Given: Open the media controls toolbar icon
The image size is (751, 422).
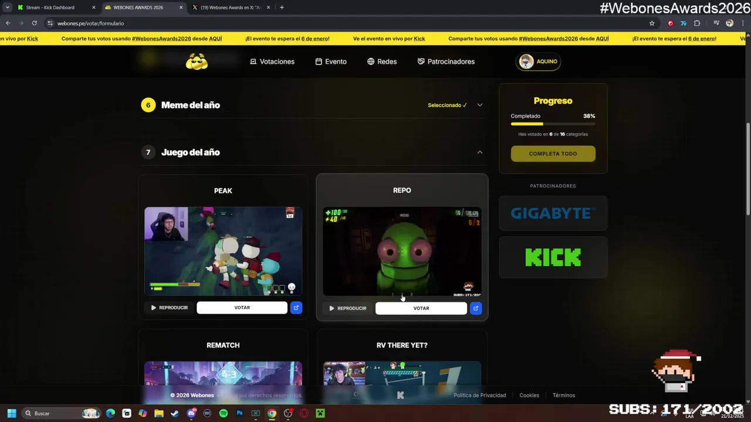Looking at the screenshot, I should (x=716, y=23).
